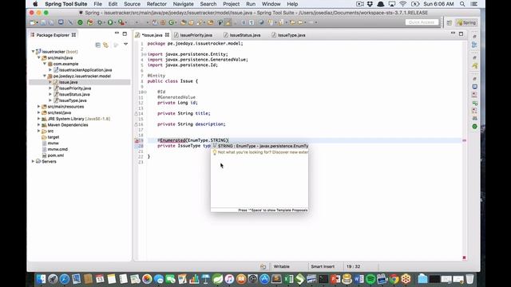Click 'Not what you're looking for' proposal

(259, 152)
